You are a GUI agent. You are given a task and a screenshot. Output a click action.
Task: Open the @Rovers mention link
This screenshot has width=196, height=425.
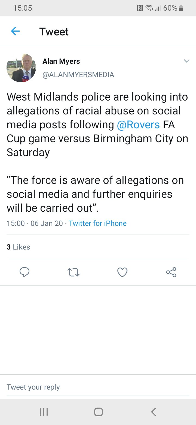pyautogui.click(x=138, y=125)
